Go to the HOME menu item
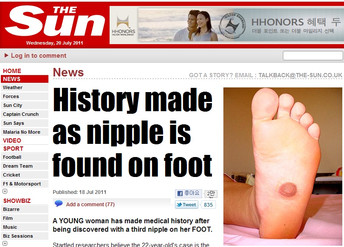The height and width of the screenshot is (247, 344). point(12,71)
